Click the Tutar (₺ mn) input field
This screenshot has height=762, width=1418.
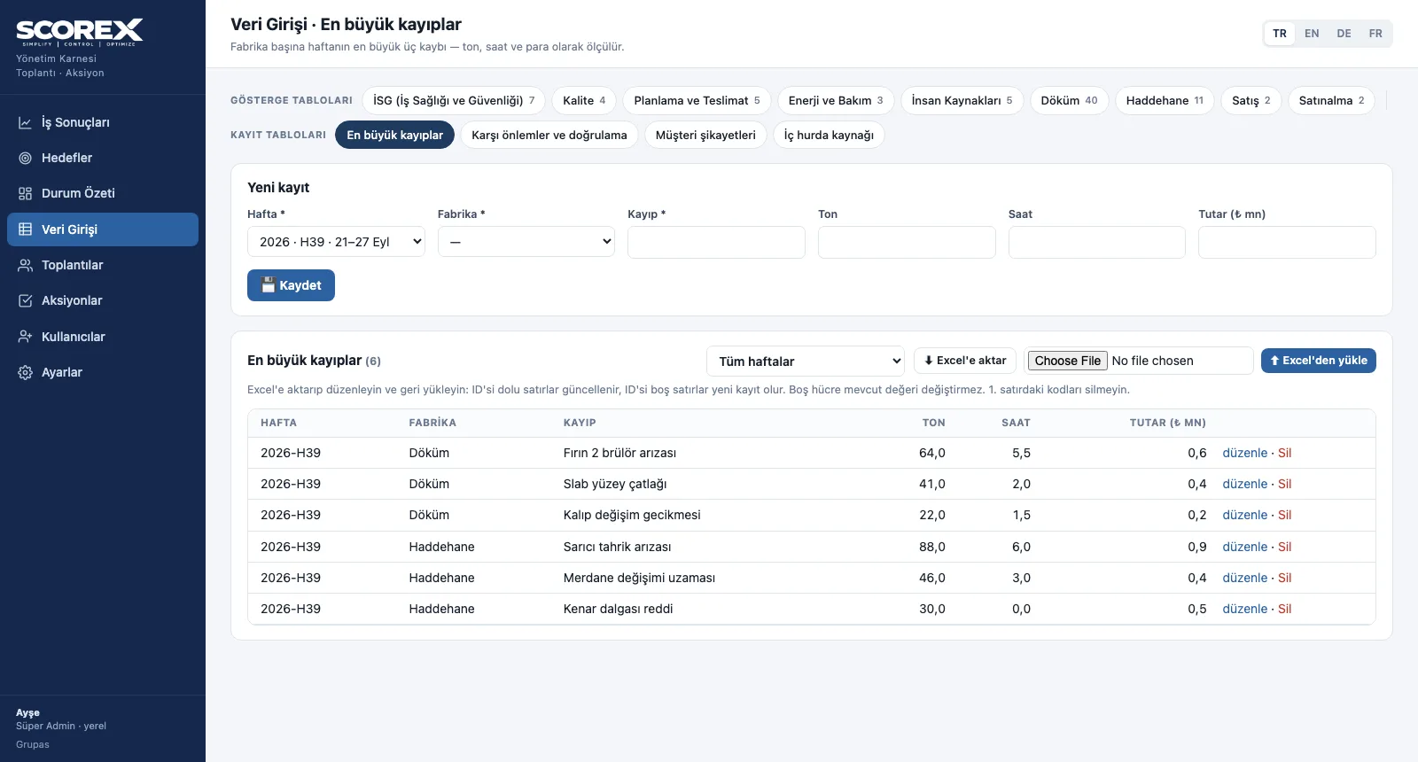pyautogui.click(x=1287, y=242)
